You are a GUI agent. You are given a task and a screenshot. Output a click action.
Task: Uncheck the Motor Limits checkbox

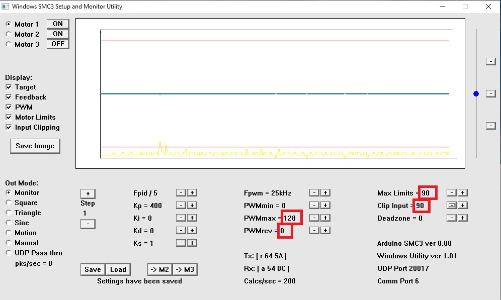(9, 117)
